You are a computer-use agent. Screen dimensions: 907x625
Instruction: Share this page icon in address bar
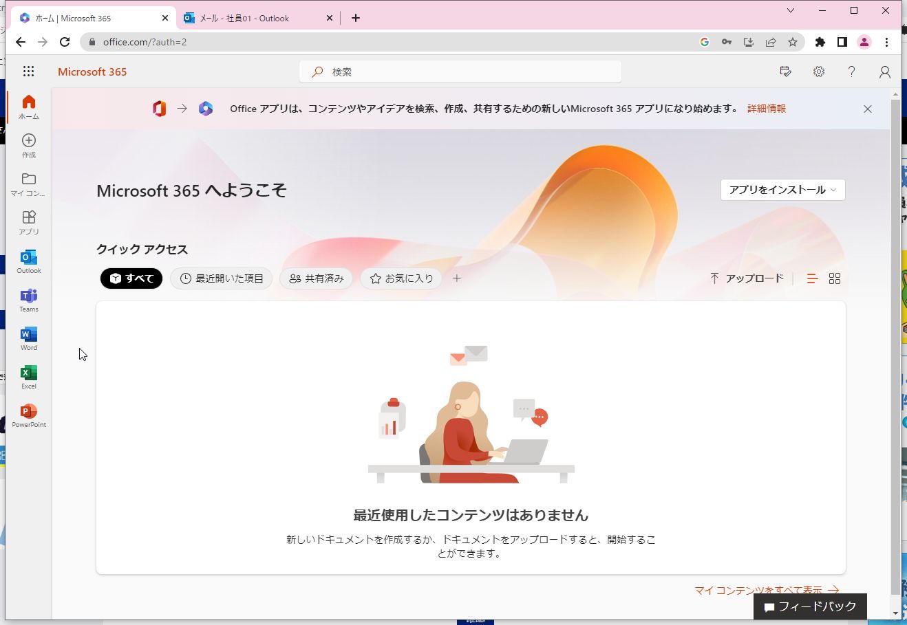click(771, 42)
